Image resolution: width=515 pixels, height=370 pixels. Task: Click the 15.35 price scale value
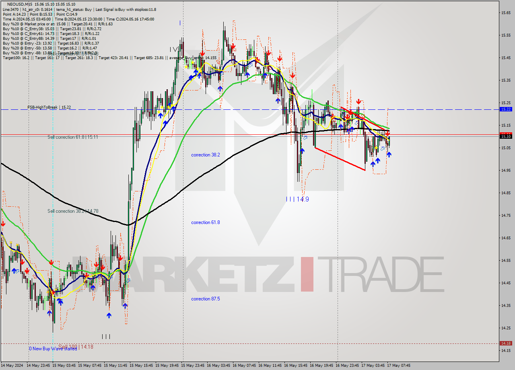pos(506,80)
